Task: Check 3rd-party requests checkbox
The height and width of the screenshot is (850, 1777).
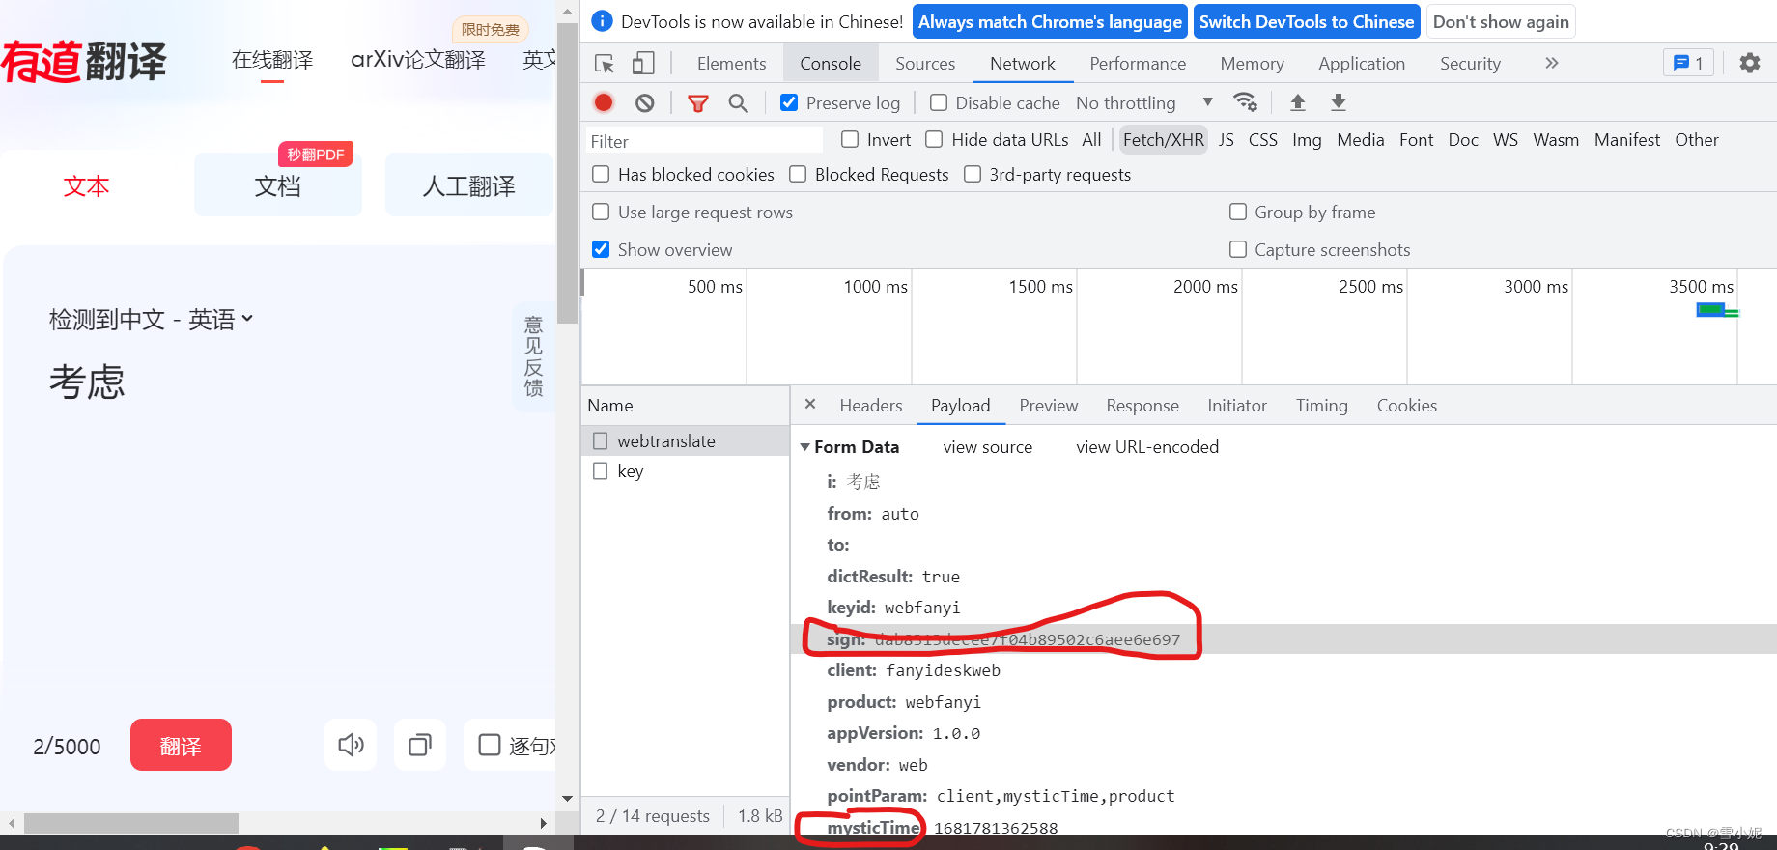Action: coord(973,174)
